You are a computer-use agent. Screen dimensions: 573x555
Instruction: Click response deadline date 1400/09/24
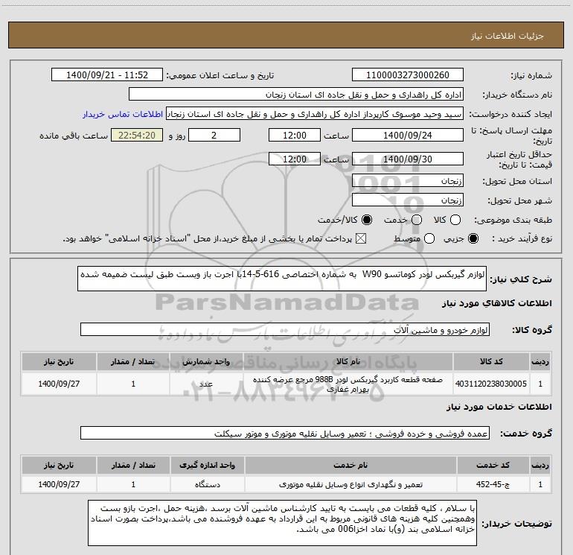pyautogui.click(x=408, y=135)
